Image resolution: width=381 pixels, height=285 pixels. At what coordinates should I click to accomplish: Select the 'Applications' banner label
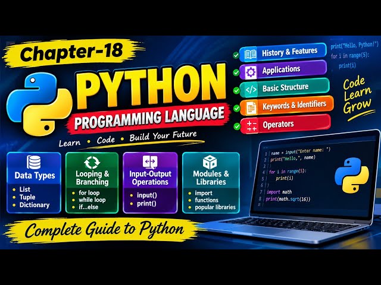tap(281, 70)
